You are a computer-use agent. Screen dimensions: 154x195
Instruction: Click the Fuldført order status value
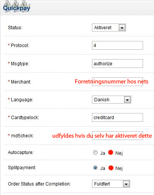pyautogui.click(x=102, y=184)
